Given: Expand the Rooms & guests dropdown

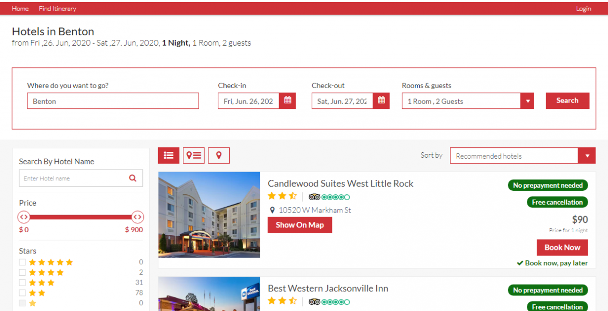Looking at the screenshot, I should (x=527, y=101).
